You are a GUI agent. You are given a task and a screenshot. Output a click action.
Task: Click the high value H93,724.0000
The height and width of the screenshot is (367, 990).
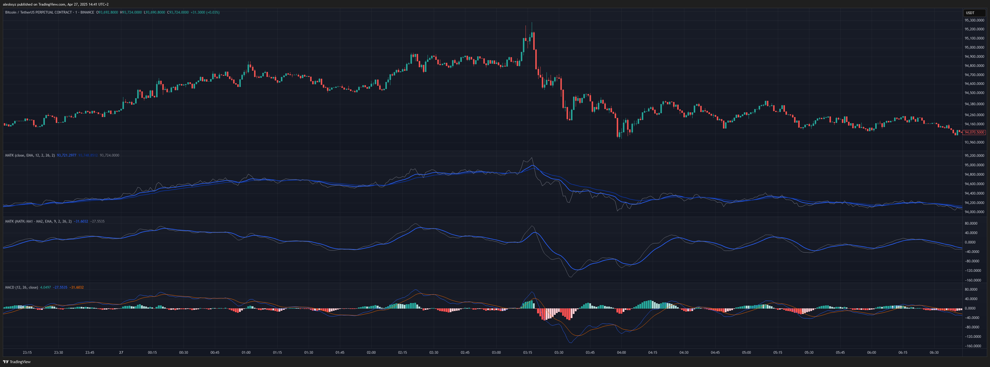[131, 12]
